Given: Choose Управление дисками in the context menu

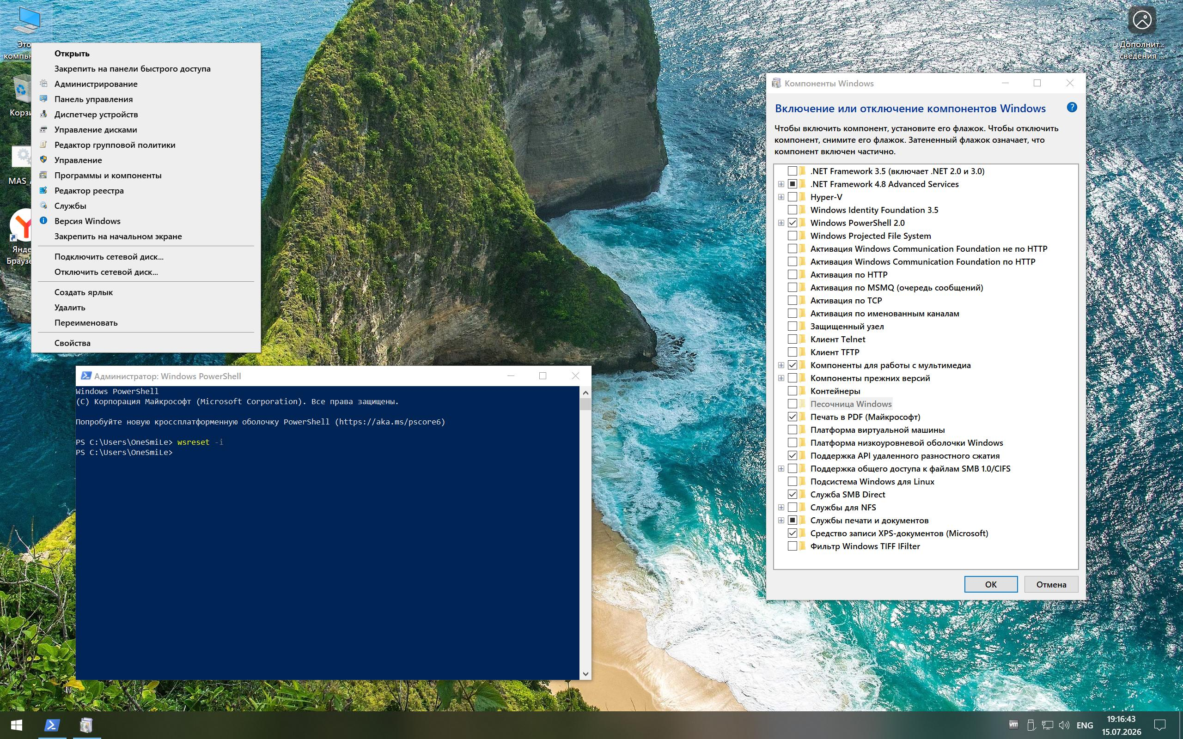Looking at the screenshot, I should point(146,129).
